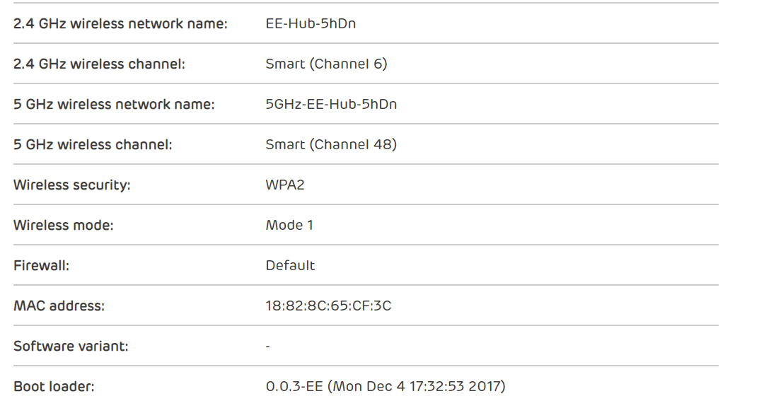
Task: Click the 2.4 GHz wireless network name label
Action: (120, 23)
